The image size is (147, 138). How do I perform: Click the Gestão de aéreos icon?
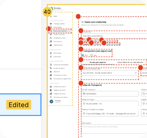(51, 68)
